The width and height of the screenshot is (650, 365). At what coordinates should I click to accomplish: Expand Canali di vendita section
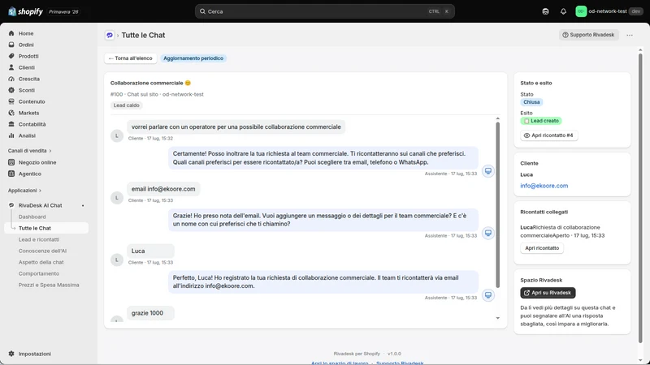[x=29, y=151]
